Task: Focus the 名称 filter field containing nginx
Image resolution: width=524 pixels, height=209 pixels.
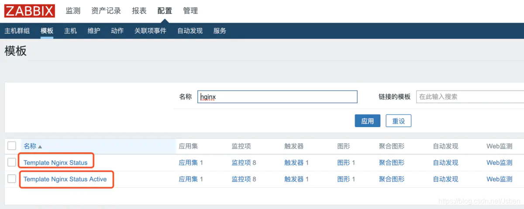Action: 277,97
